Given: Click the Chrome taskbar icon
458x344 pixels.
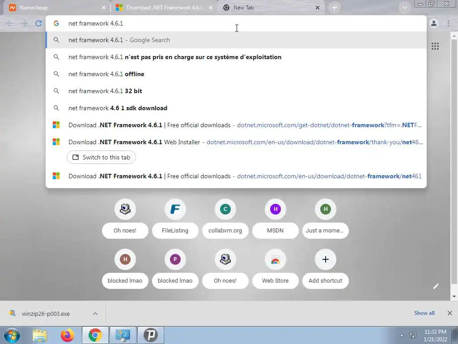Looking at the screenshot, I should point(95,335).
